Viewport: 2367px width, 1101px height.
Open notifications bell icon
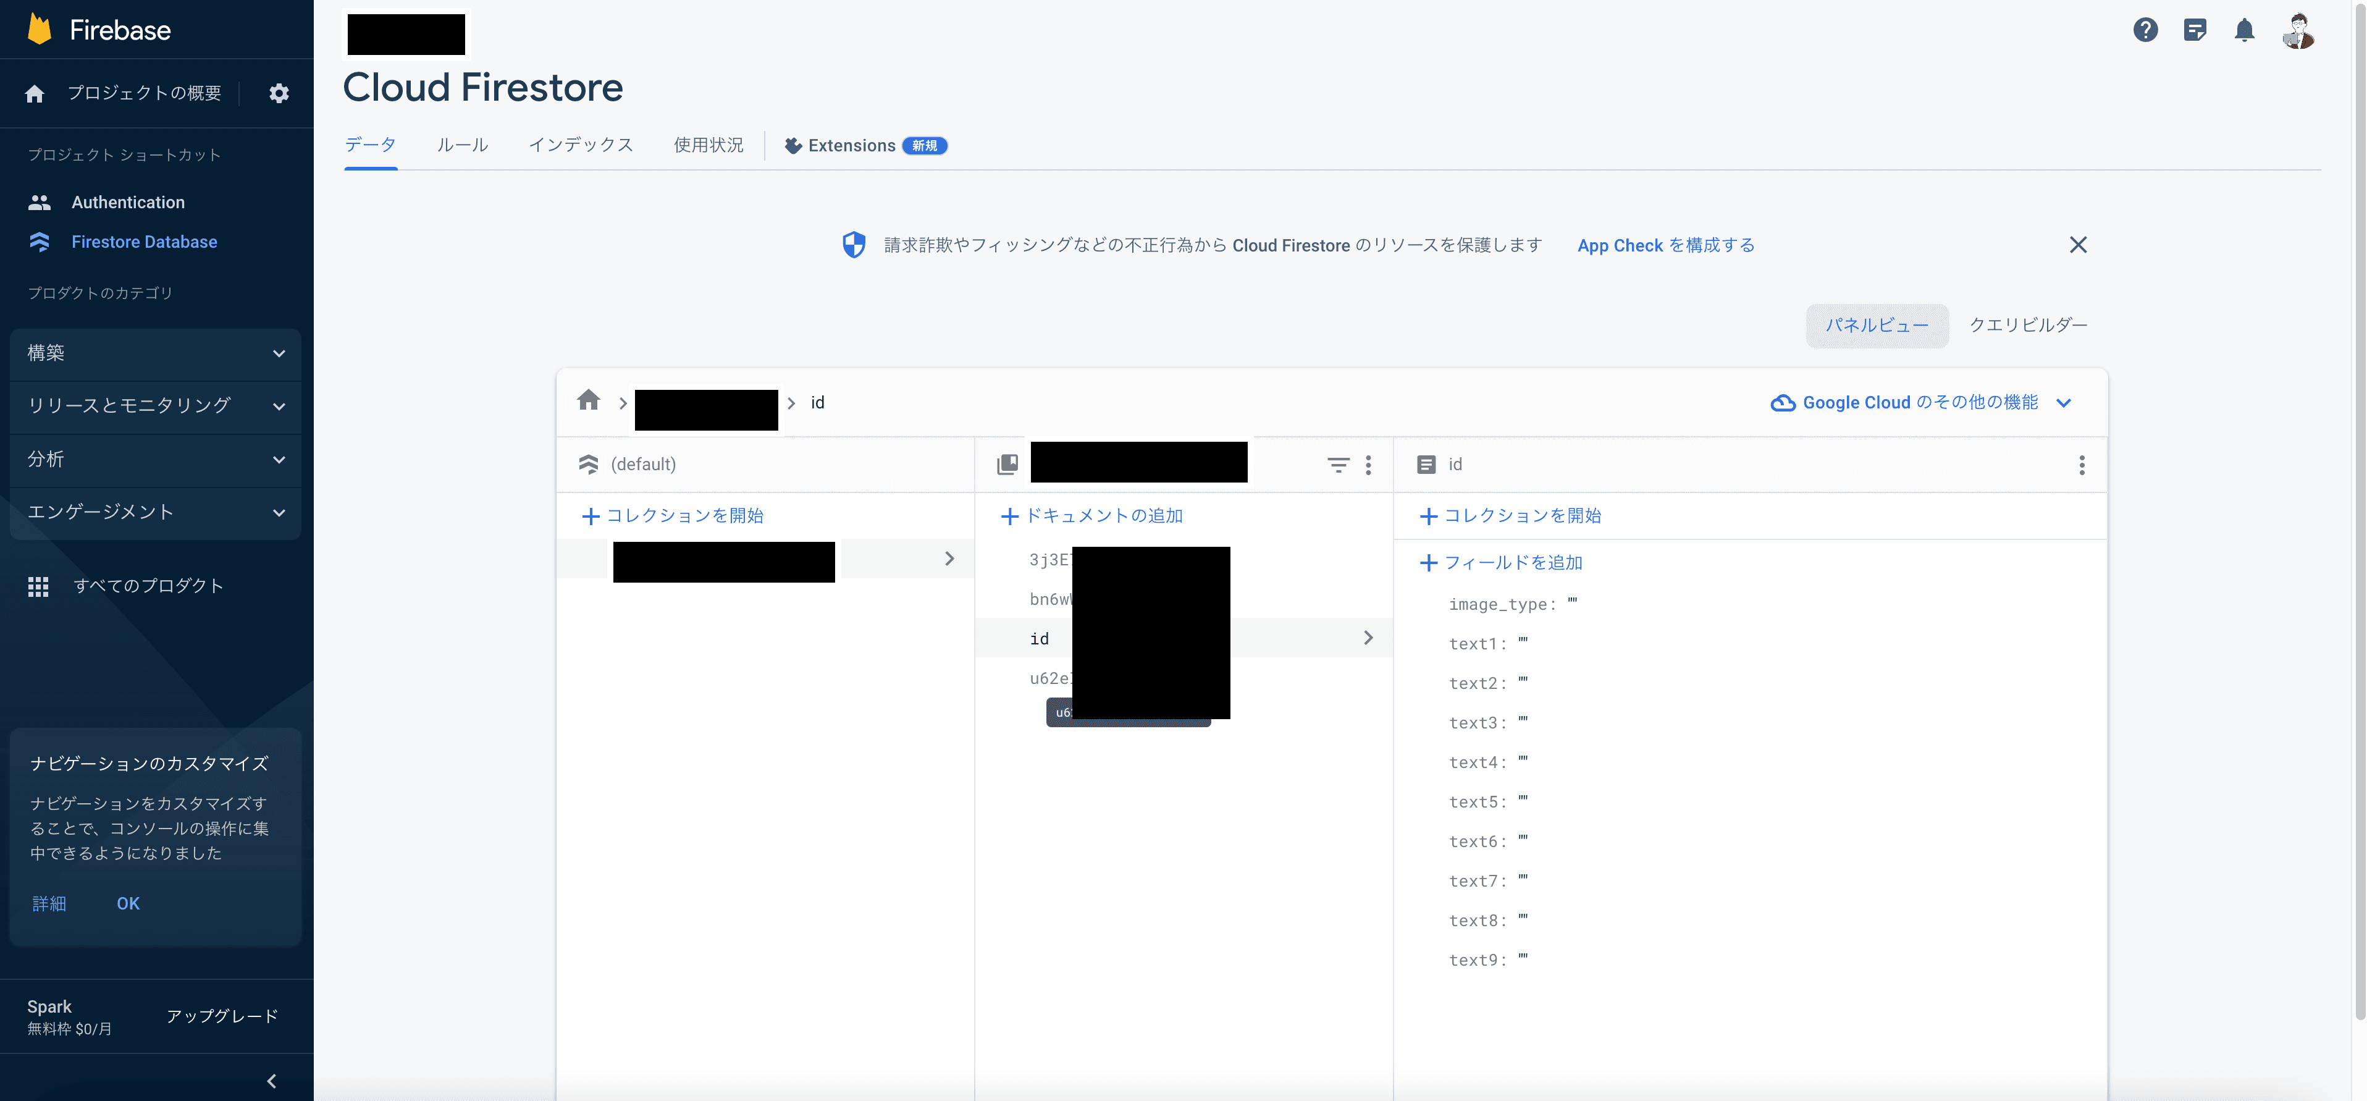point(2244,30)
